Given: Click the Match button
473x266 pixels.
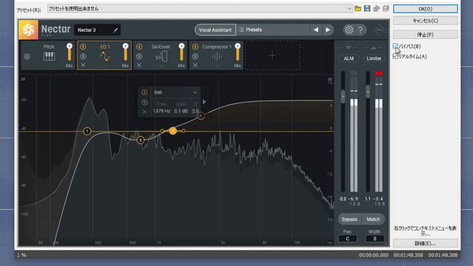Looking at the screenshot, I should tap(373, 219).
